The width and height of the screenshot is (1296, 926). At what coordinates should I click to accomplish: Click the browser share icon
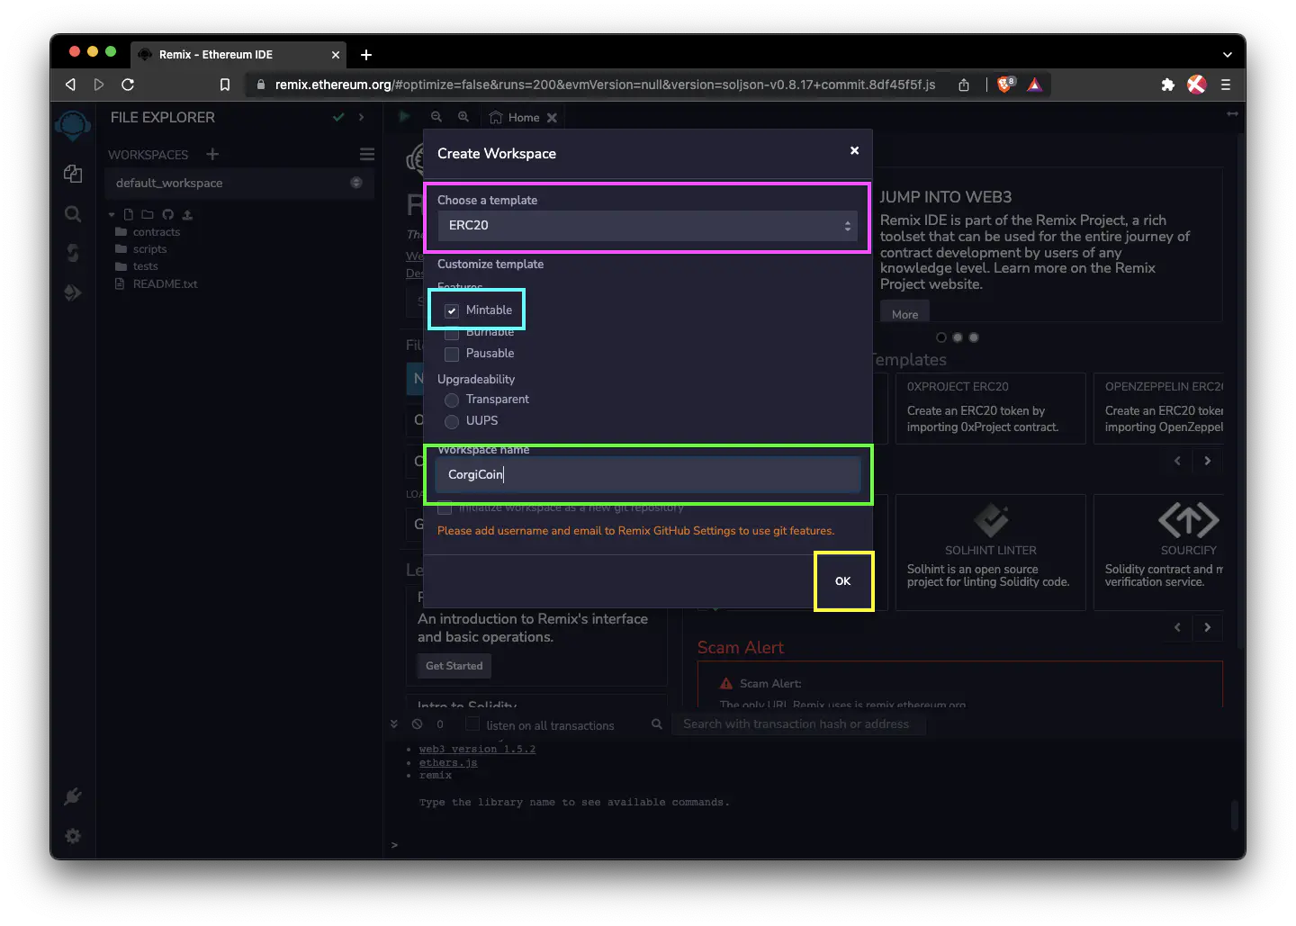coord(964,85)
